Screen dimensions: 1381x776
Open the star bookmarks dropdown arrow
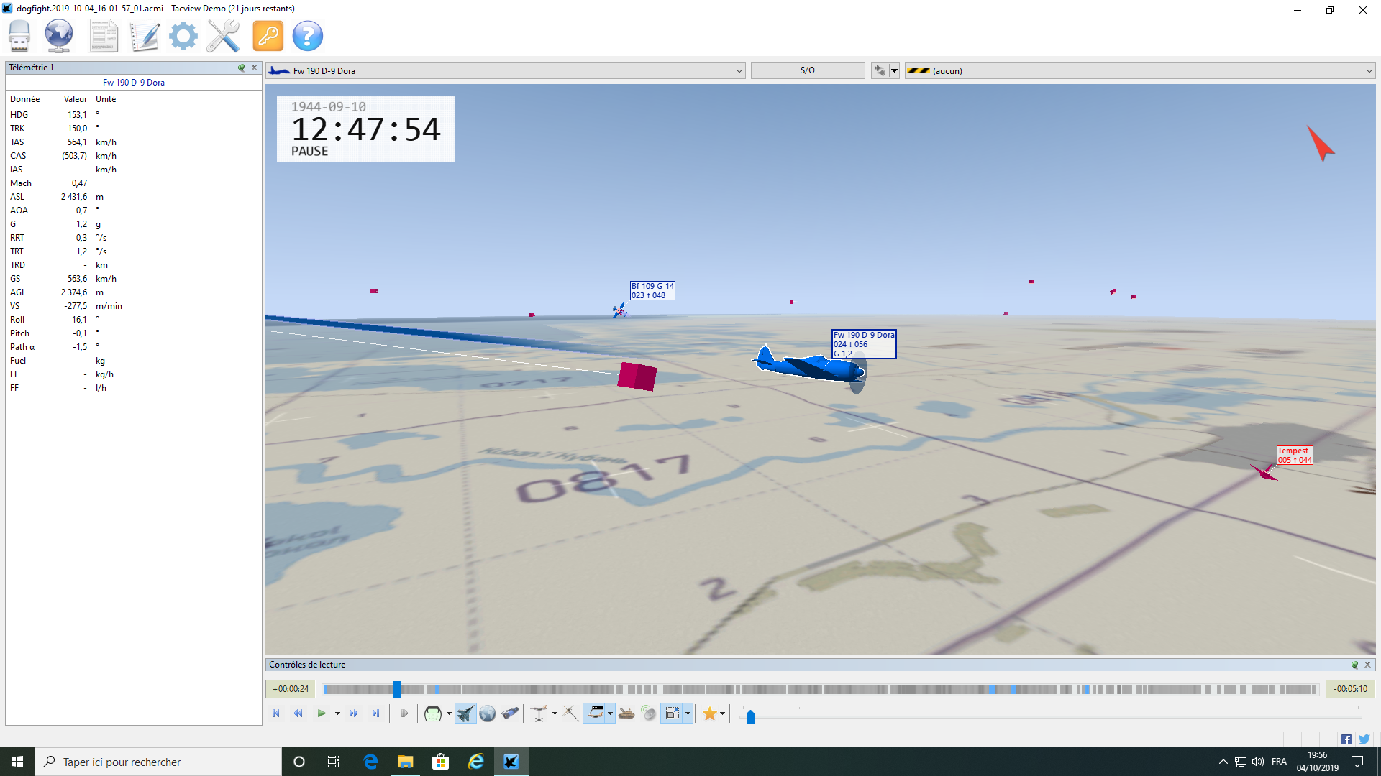pyautogui.click(x=722, y=713)
